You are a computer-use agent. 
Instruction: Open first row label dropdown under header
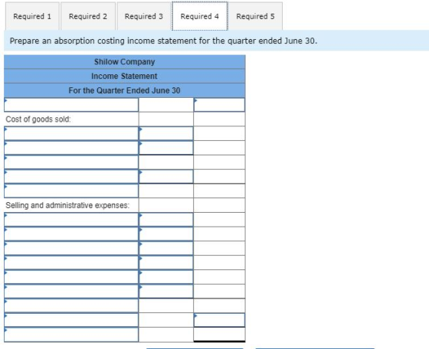click(x=71, y=105)
